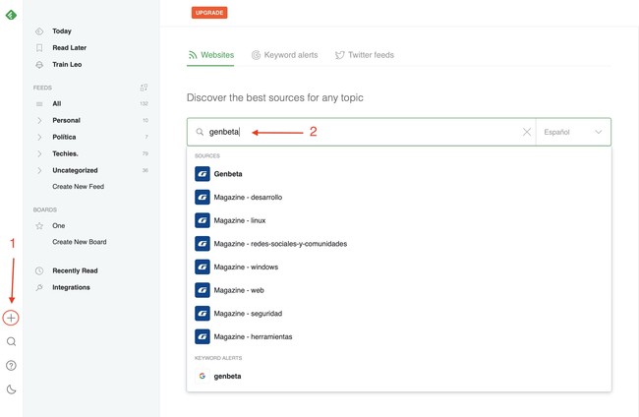Click the organize feeds icon beside FEEDS
The height and width of the screenshot is (417, 639).
[x=144, y=88]
